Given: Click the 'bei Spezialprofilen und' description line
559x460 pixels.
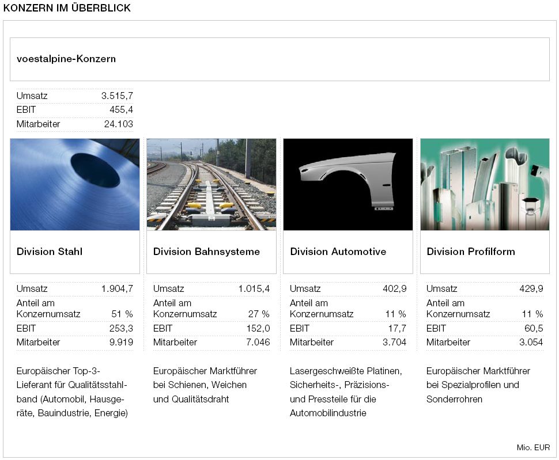Looking at the screenshot, I should tap(473, 385).
